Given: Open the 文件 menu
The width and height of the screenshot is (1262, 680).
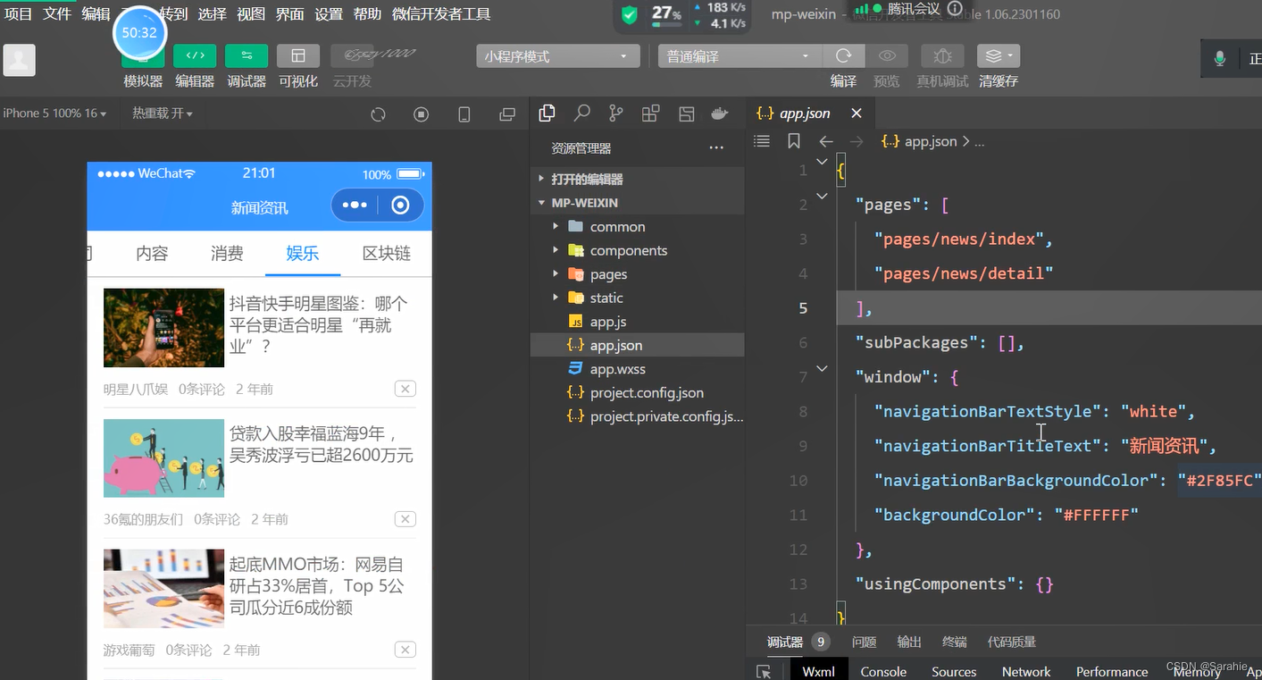Looking at the screenshot, I should (57, 14).
